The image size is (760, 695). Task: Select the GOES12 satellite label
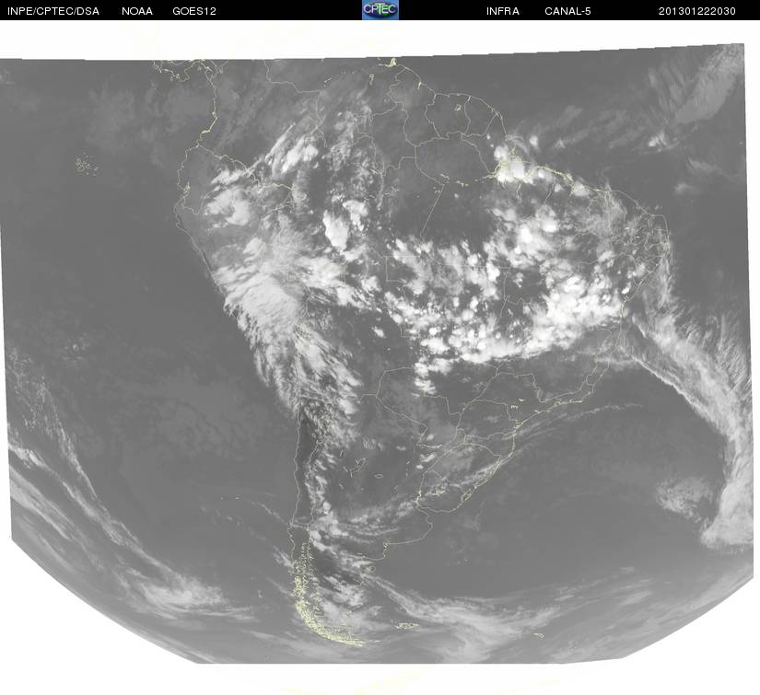pos(194,11)
